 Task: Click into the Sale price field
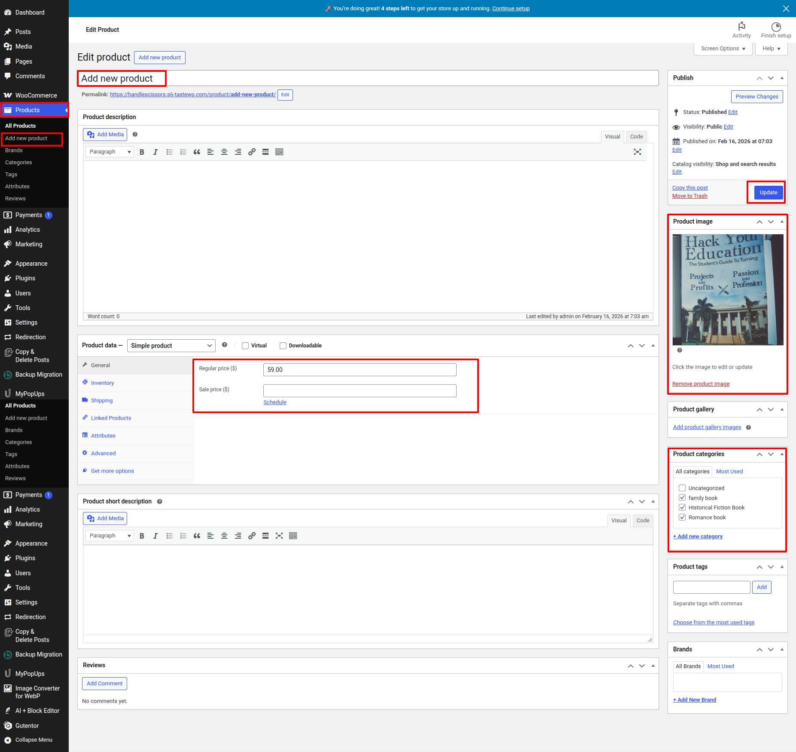pos(360,391)
